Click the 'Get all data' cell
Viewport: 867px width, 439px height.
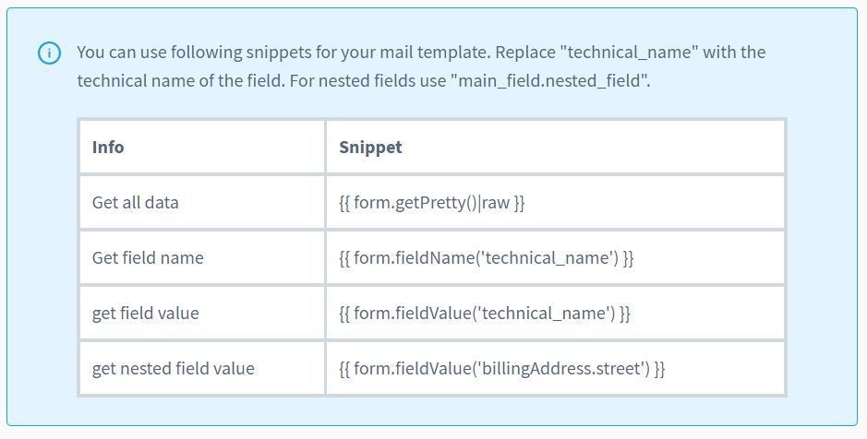(x=136, y=203)
